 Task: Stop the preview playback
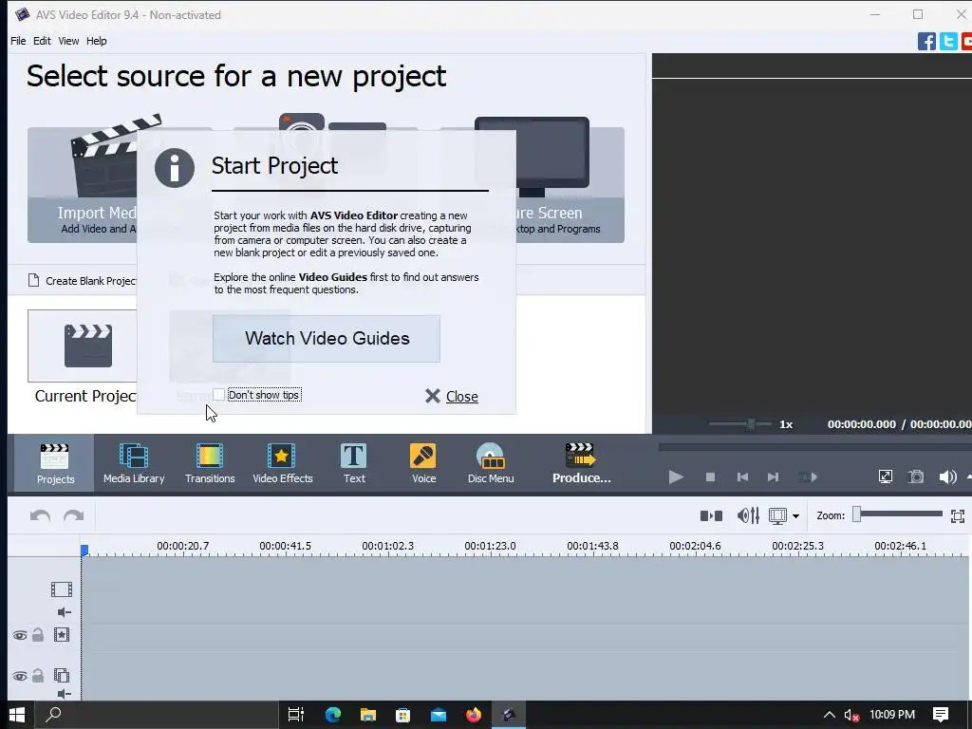pyautogui.click(x=710, y=477)
